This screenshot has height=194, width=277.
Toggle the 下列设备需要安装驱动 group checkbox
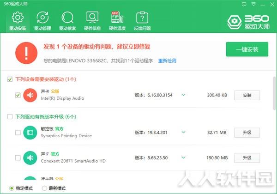10,79
